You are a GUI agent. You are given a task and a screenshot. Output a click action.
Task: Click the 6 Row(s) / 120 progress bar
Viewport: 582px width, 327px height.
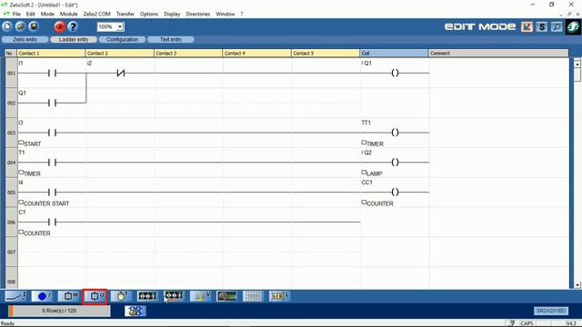pyautogui.click(x=59, y=311)
